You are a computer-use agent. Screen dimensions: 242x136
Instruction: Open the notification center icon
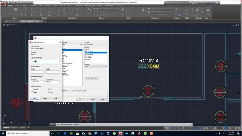(x=238, y=133)
